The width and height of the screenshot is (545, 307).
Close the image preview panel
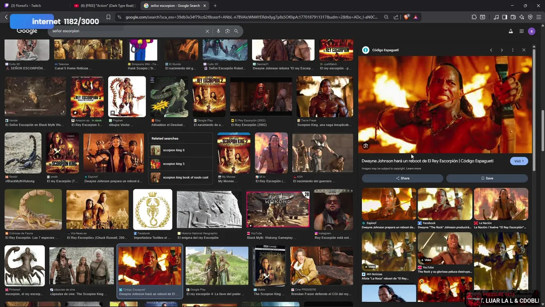pyautogui.click(x=524, y=50)
